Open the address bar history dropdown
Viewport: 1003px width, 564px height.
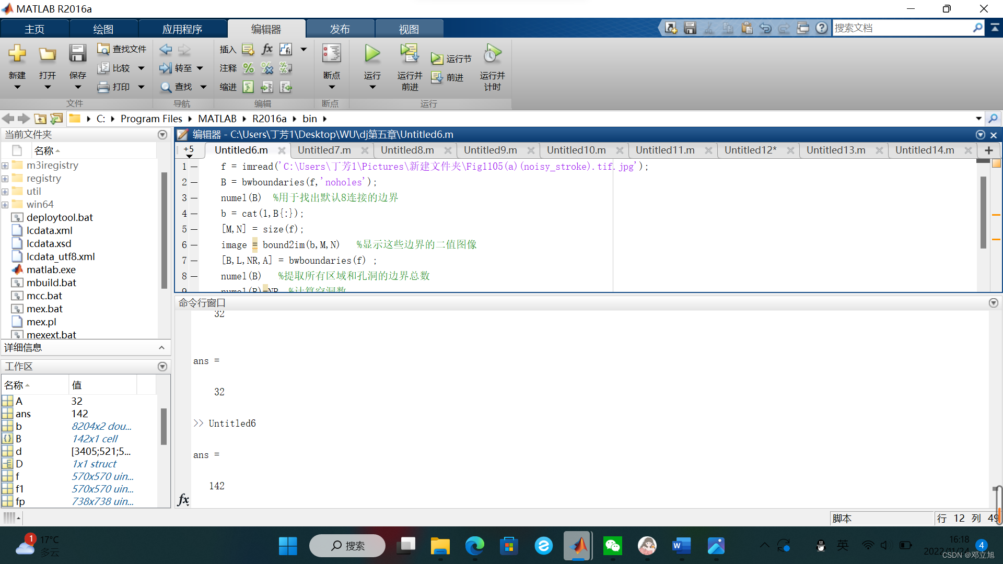[x=978, y=119]
